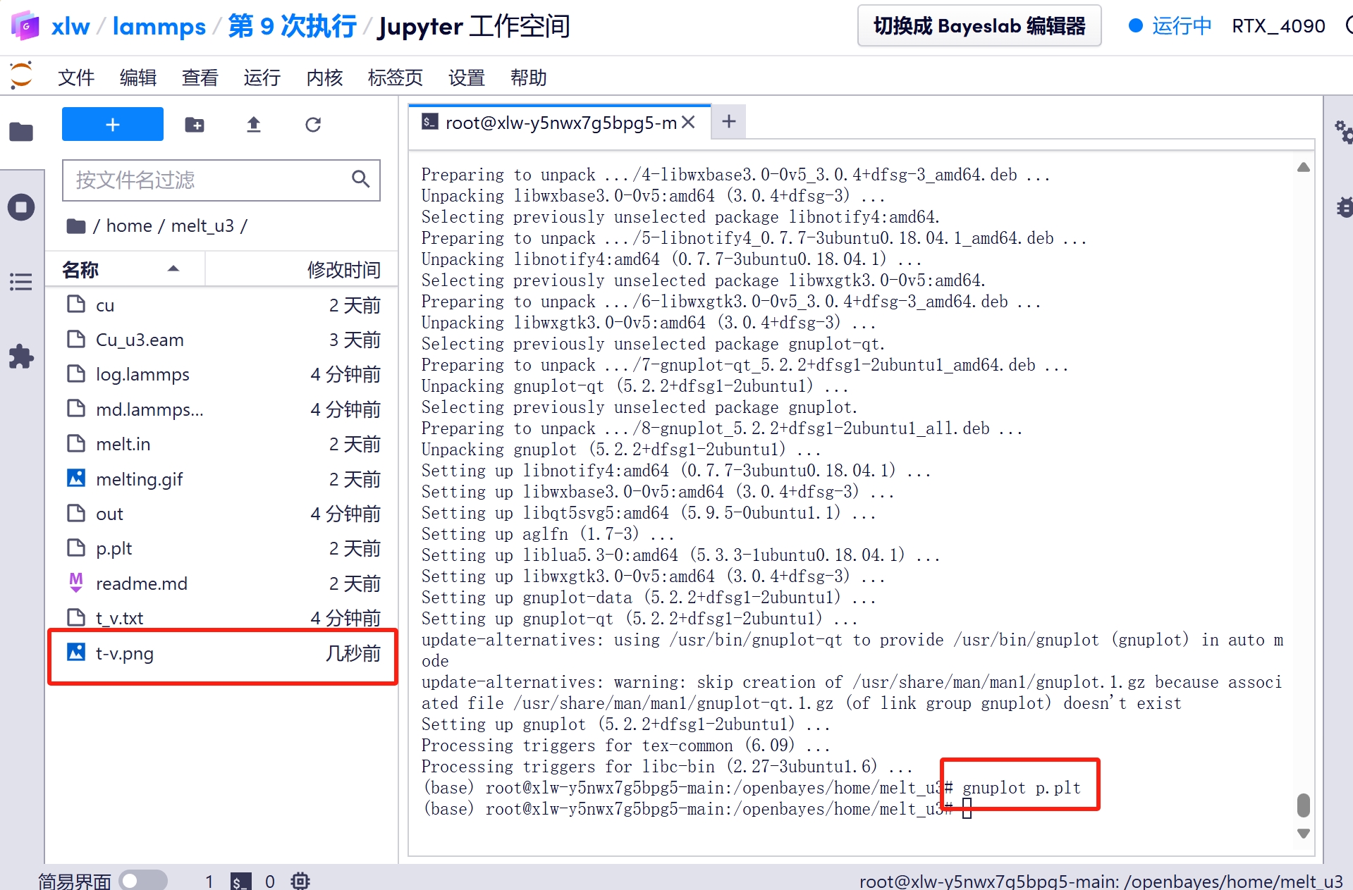Click the file name filter field
The width and height of the screenshot is (1353, 890).
click(212, 180)
